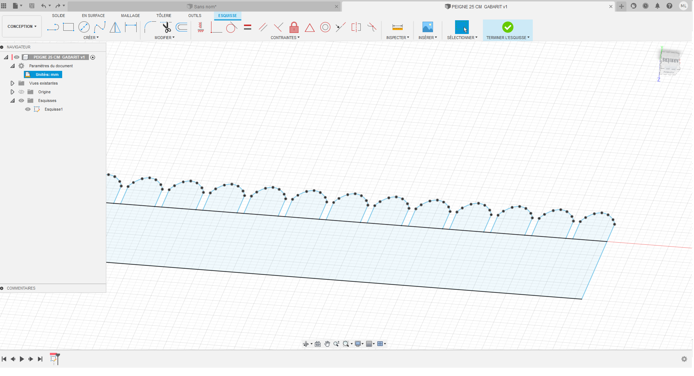Viewport: 694px width, 376px height.
Task: Open the Measure tool under Inspecter
Action: click(398, 27)
